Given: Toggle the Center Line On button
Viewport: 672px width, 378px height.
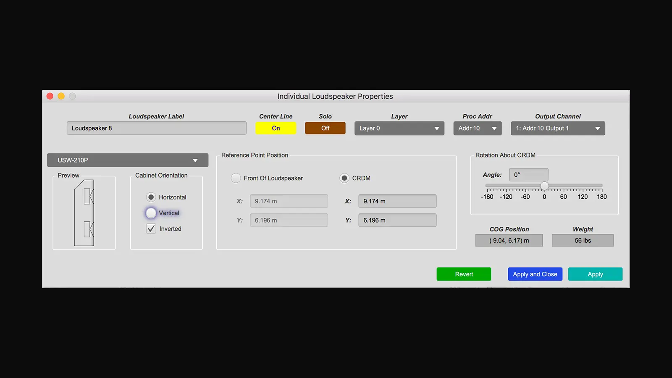Looking at the screenshot, I should [x=276, y=128].
